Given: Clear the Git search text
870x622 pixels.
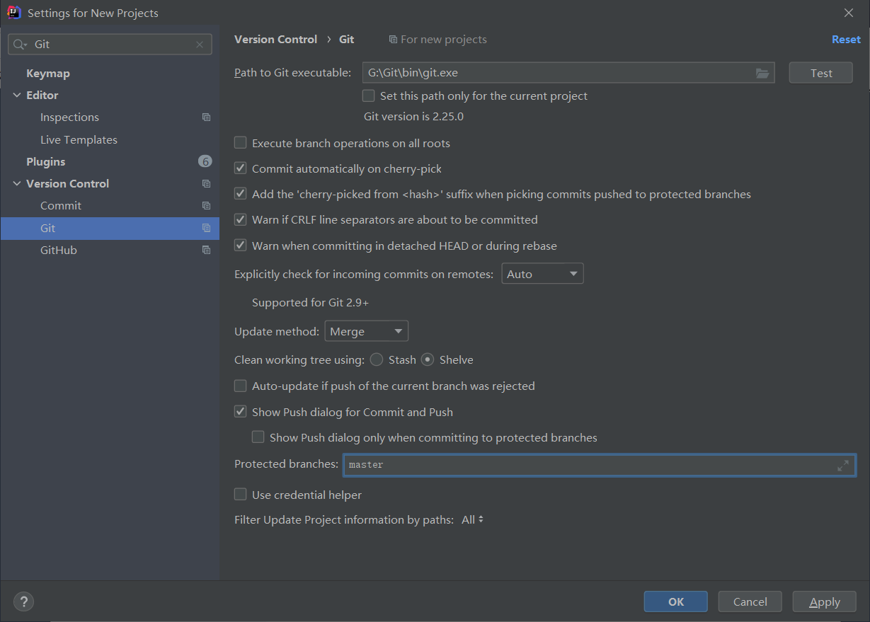Looking at the screenshot, I should click(x=200, y=44).
